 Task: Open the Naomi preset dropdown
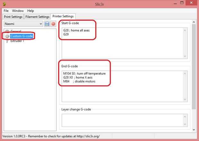(x=23, y=24)
